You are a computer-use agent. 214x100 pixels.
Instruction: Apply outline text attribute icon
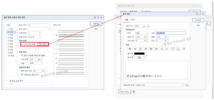151,49
